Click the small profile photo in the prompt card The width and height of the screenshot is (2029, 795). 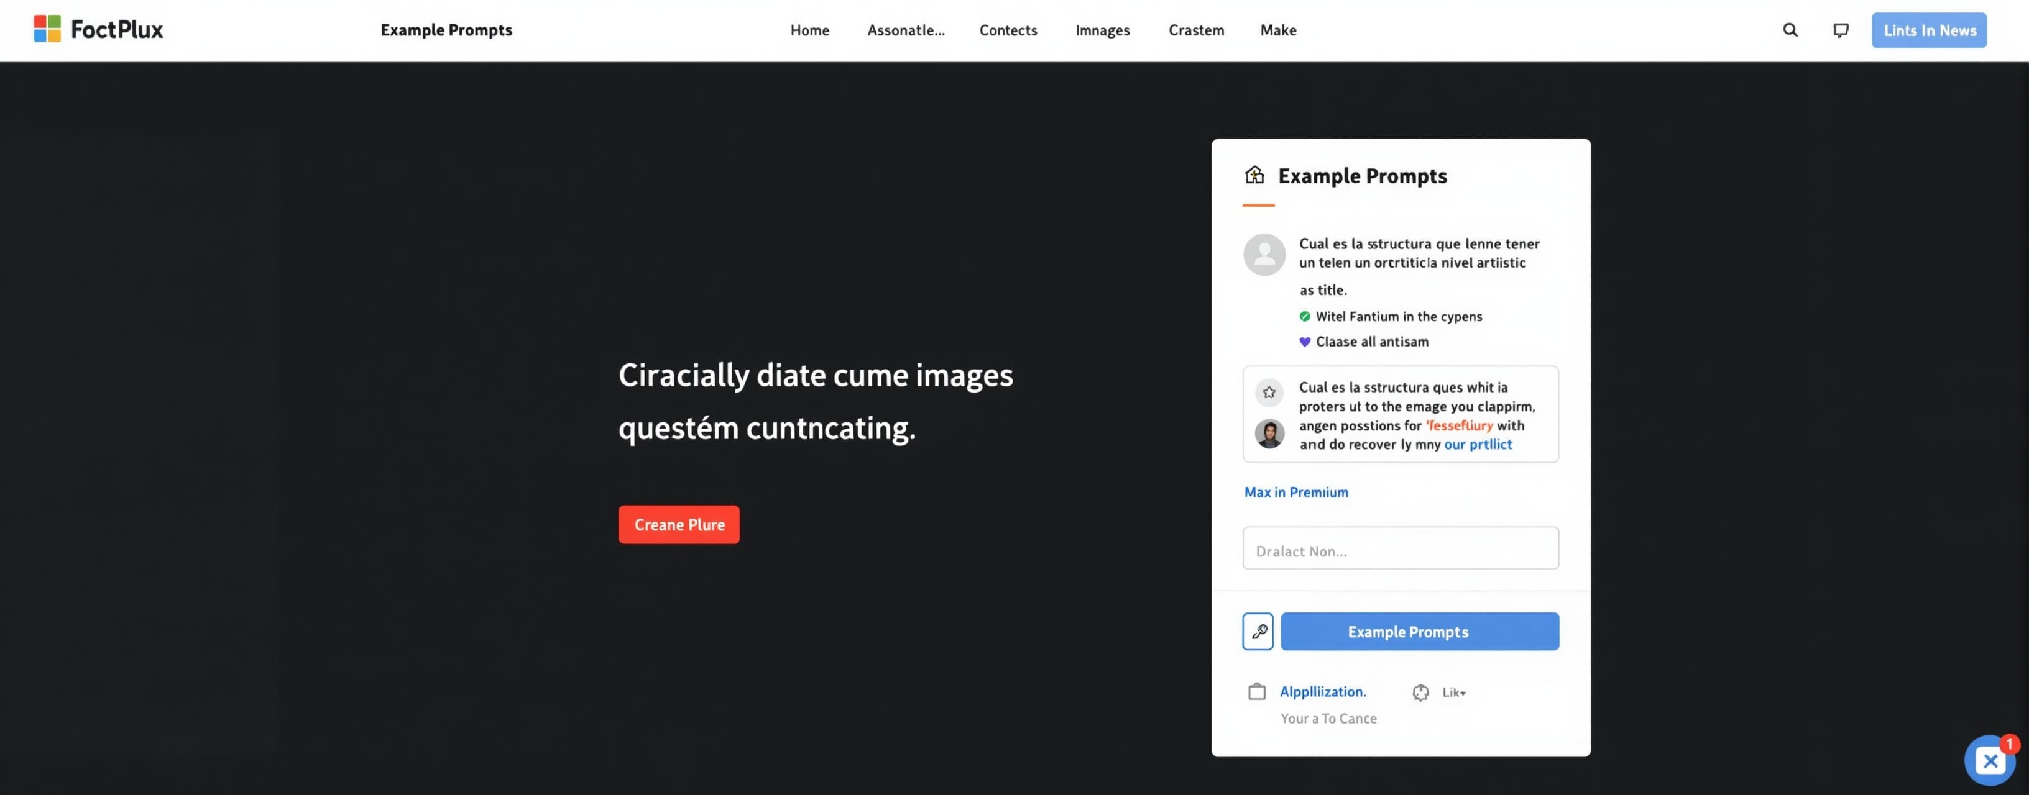click(1269, 434)
